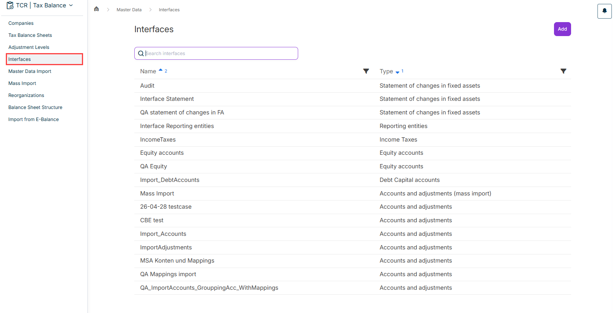
Task: Go to Master Data Import
Action: tap(30, 71)
